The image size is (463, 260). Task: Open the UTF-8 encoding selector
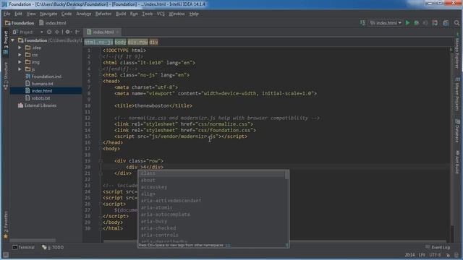pos(435,255)
